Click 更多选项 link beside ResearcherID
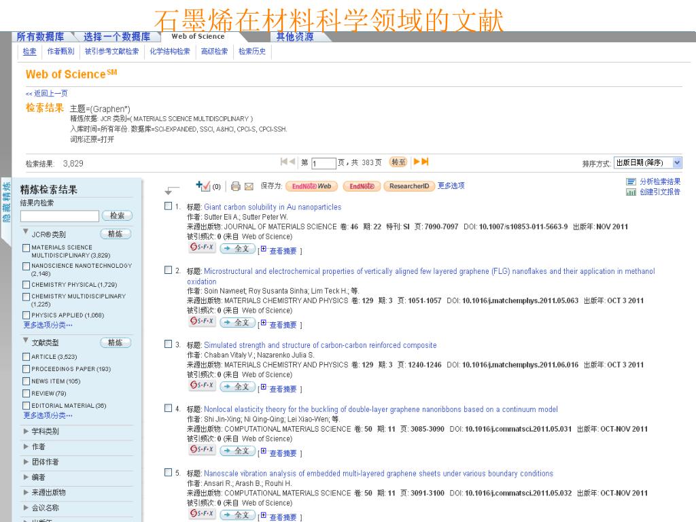696x522 pixels. [451, 186]
